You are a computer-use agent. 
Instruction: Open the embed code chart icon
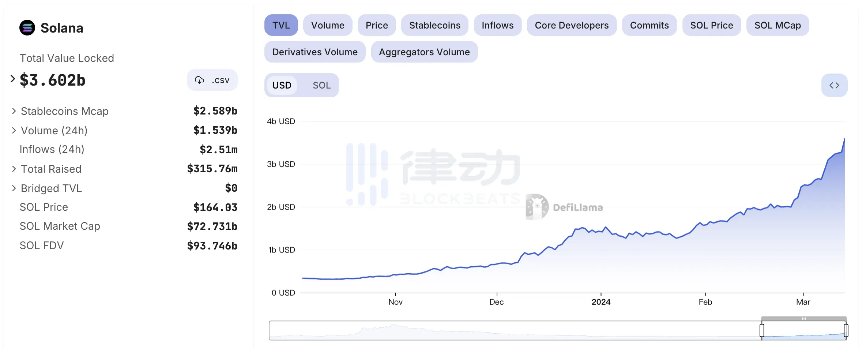click(x=834, y=85)
